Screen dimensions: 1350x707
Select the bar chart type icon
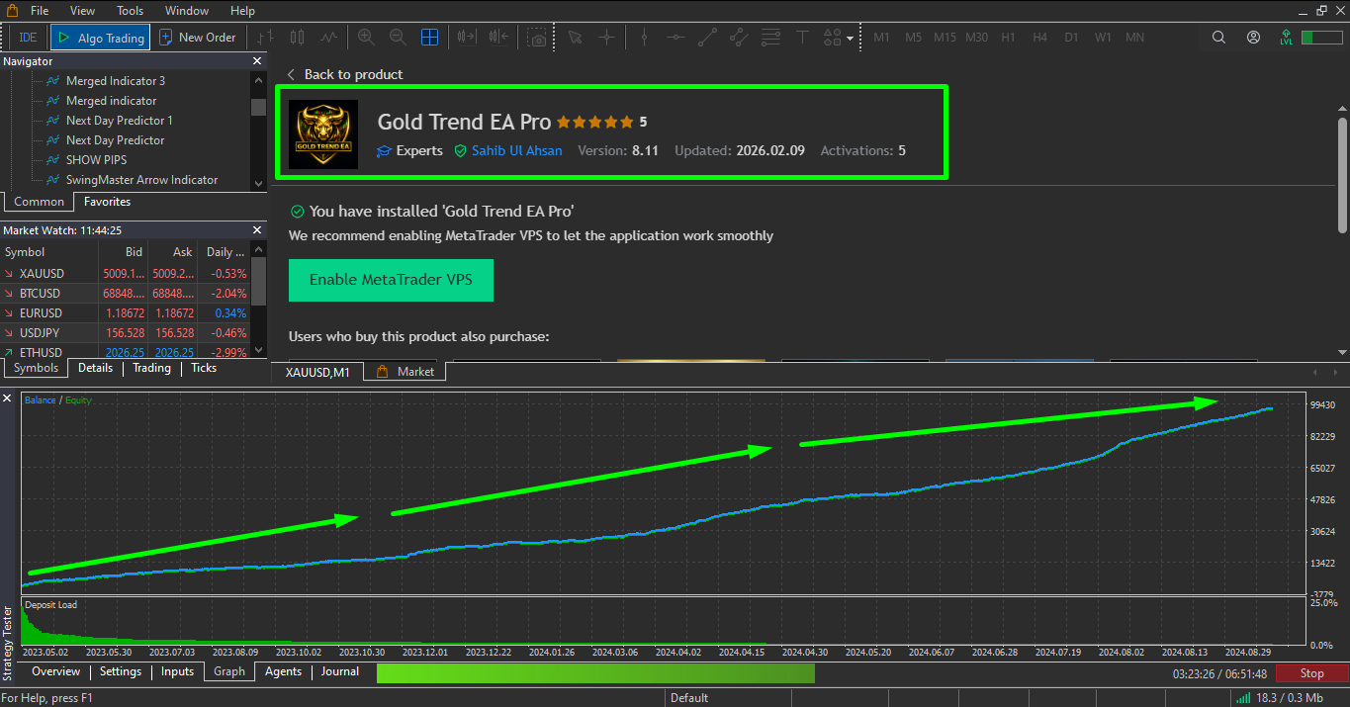(x=265, y=38)
